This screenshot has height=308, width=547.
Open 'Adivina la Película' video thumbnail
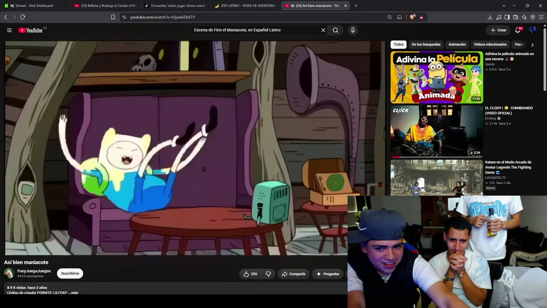tap(437, 77)
